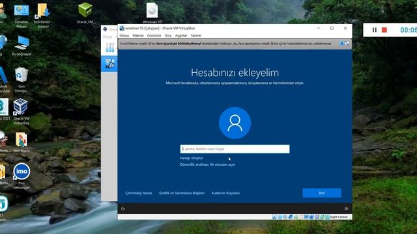Click the VM window title bar icon
Viewport: 417px width, 234px height.
(x=122, y=28)
